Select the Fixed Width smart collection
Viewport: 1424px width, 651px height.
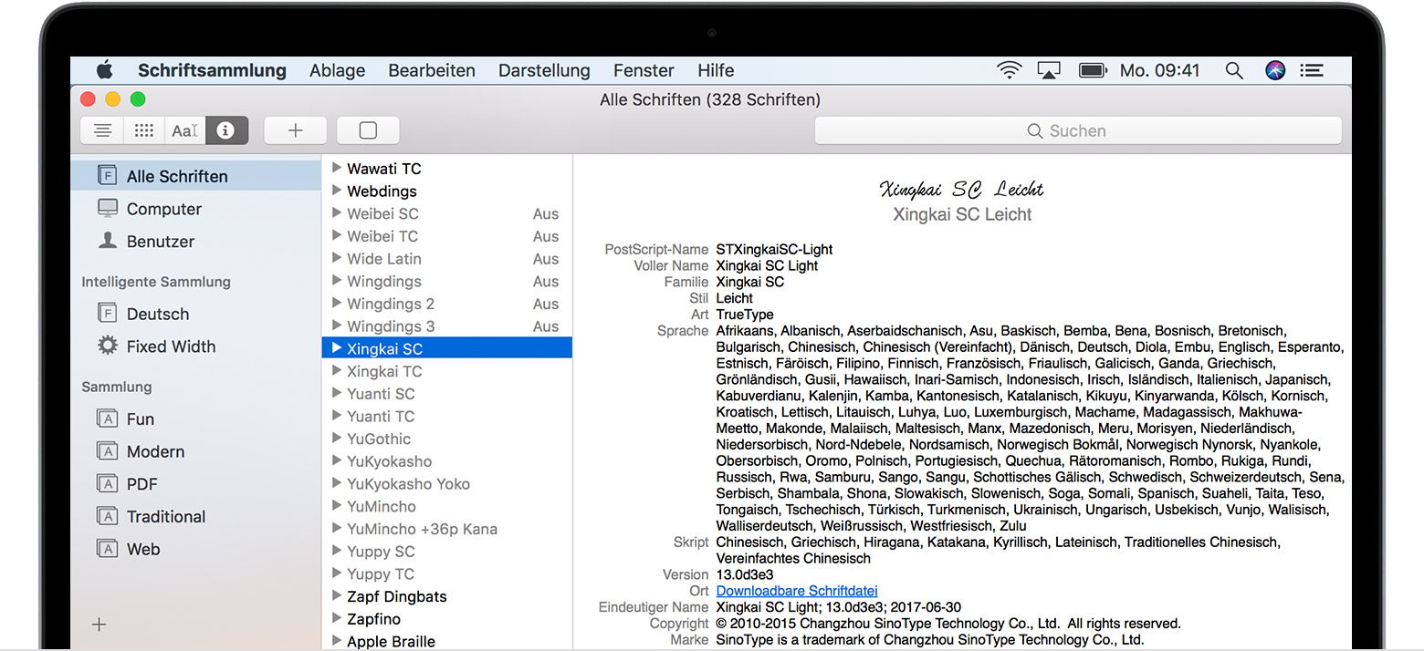[x=171, y=346]
